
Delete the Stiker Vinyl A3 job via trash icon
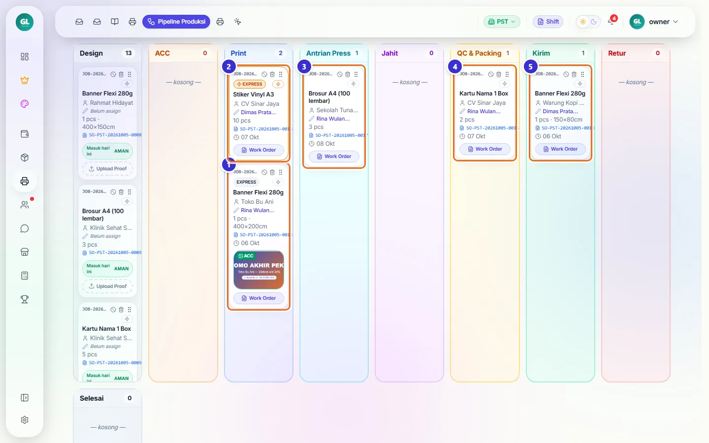coord(272,74)
